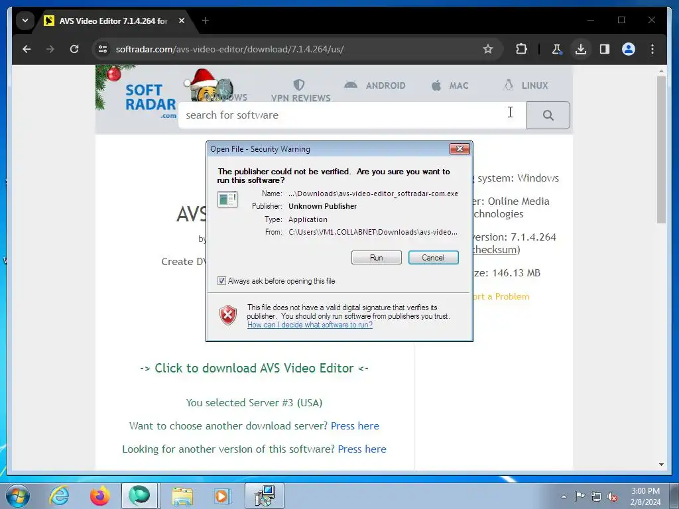Click the search for software field
The height and width of the screenshot is (509, 679).
click(x=352, y=115)
